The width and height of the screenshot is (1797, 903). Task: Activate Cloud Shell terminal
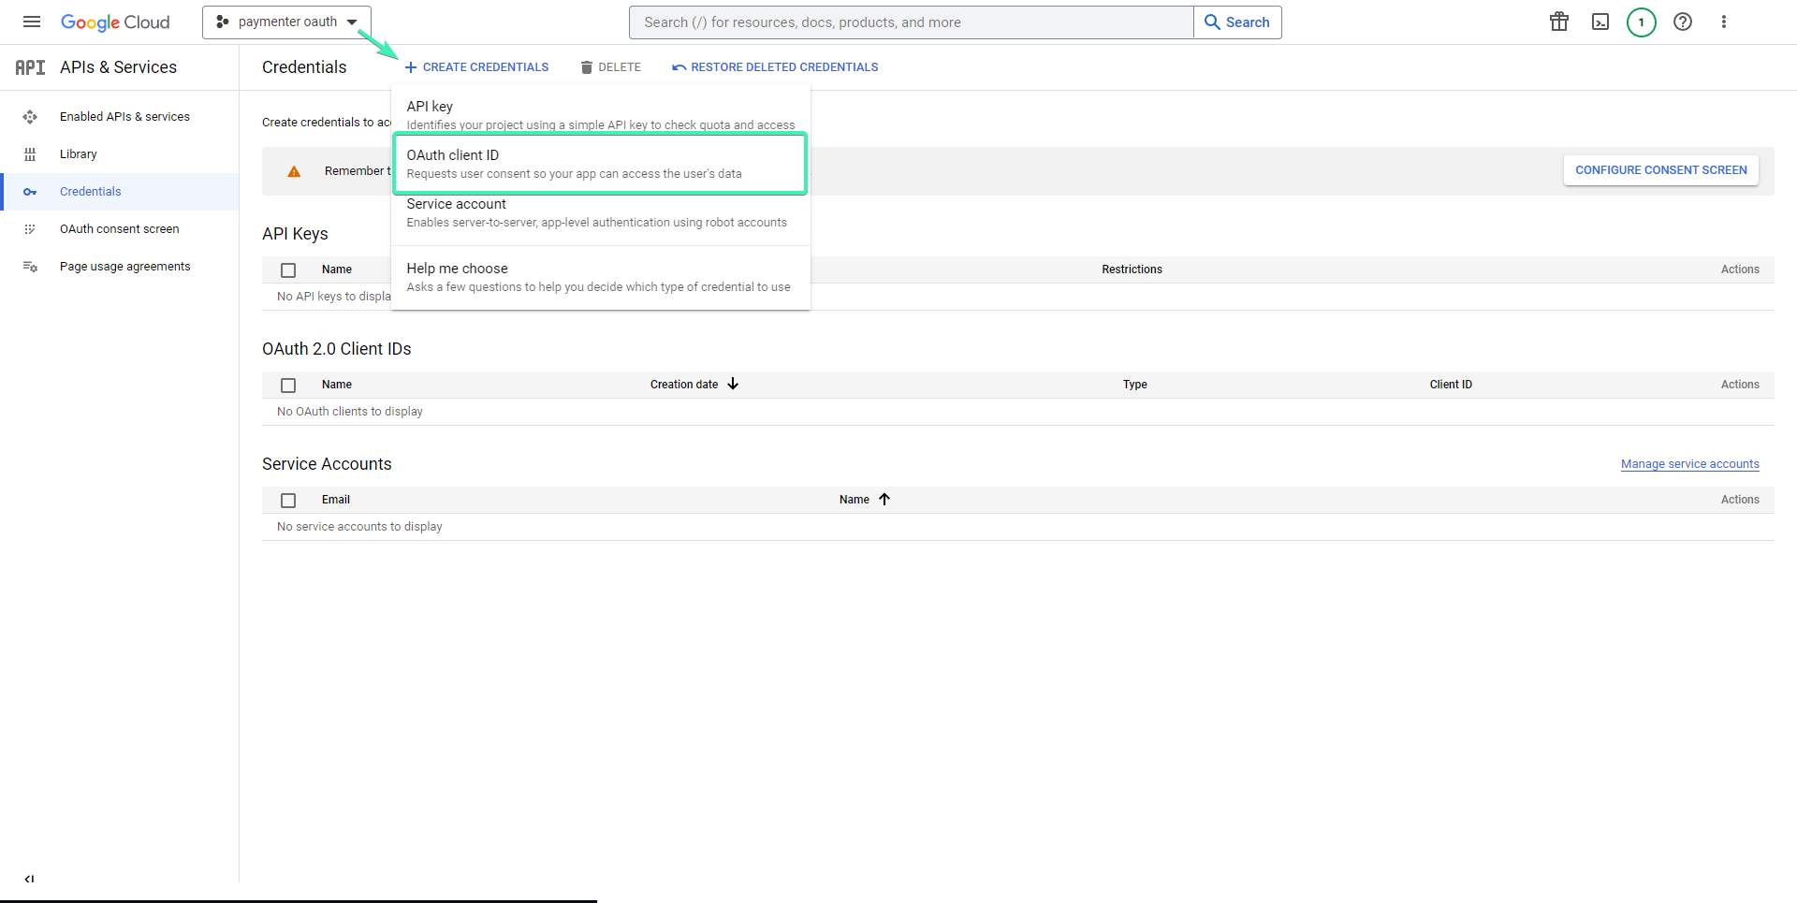click(x=1600, y=22)
